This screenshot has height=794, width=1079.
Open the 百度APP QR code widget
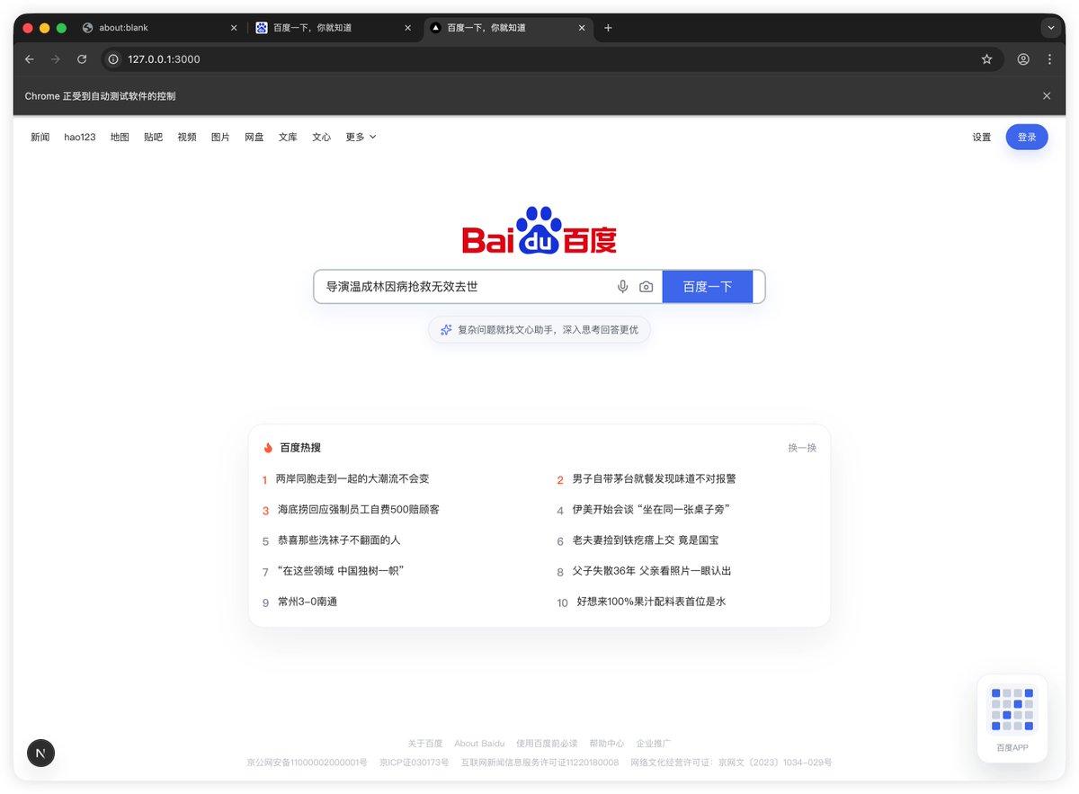point(1012,718)
